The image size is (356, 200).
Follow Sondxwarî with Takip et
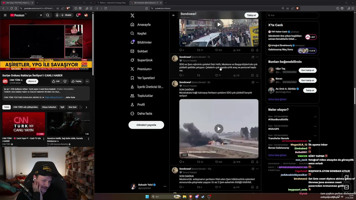coord(251,15)
